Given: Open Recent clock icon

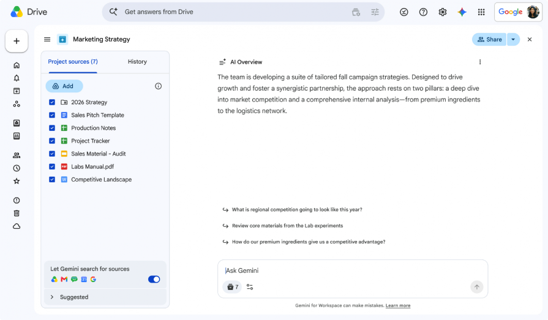Looking at the screenshot, I should (x=17, y=168).
